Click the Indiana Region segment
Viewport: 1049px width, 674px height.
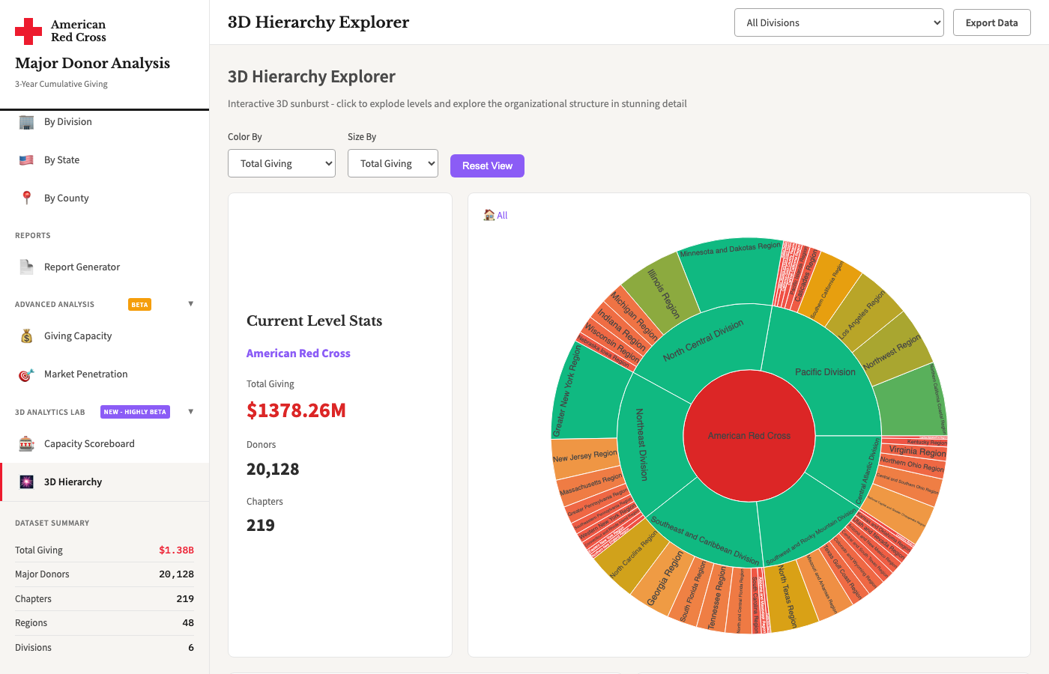coord(621,330)
